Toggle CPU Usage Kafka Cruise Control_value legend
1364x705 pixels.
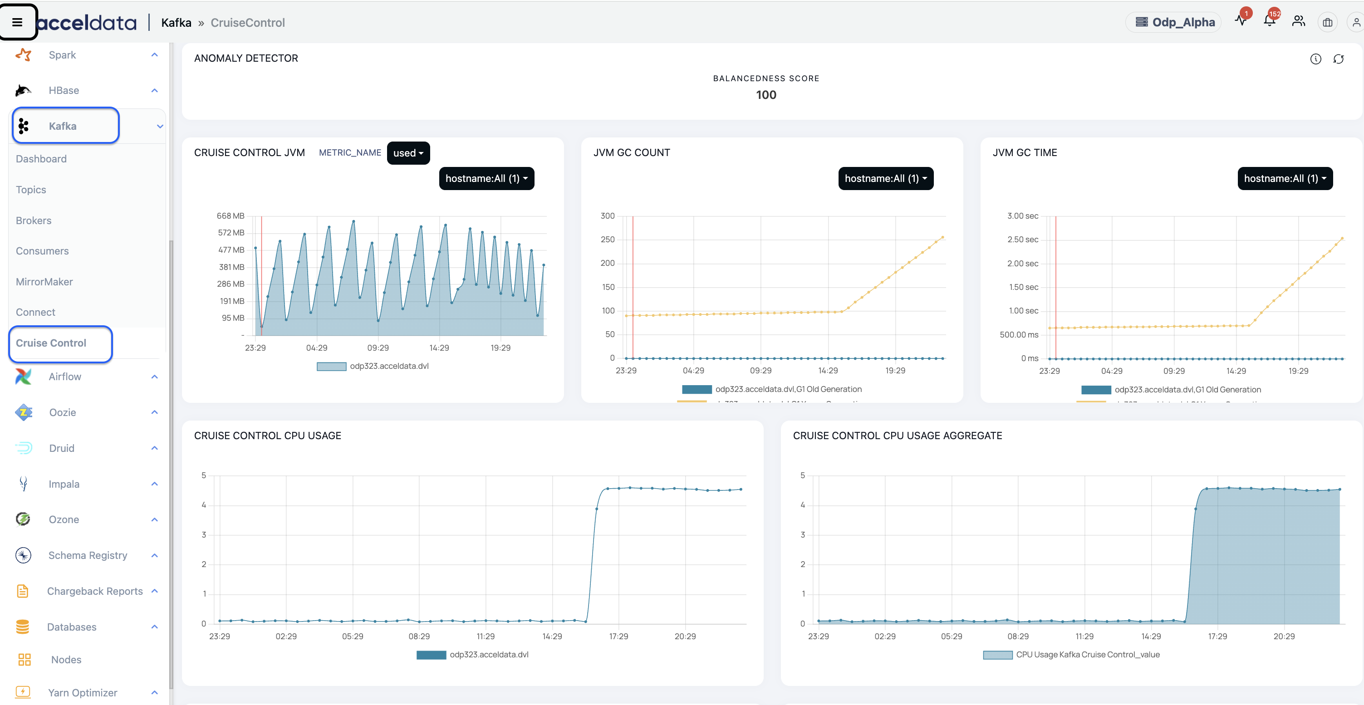click(1071, 655)
